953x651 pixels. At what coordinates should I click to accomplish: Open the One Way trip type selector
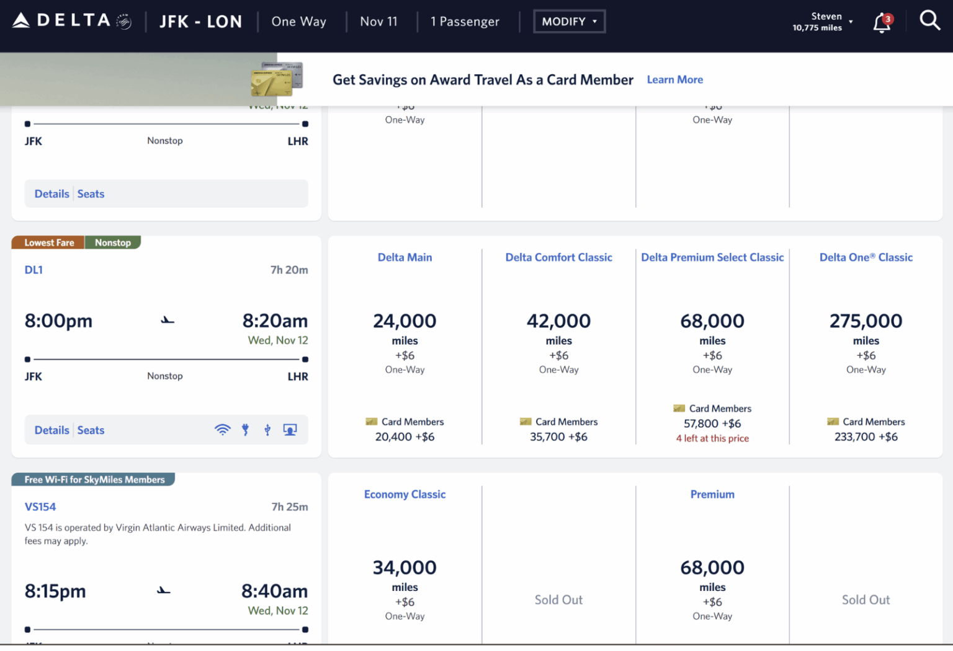(298, 21)
